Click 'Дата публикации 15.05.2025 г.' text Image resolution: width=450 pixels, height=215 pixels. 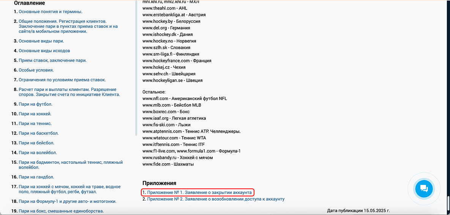[358, 211]
